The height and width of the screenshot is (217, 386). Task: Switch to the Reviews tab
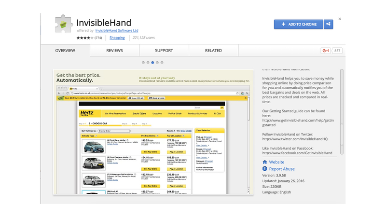[x=114, y=51]
